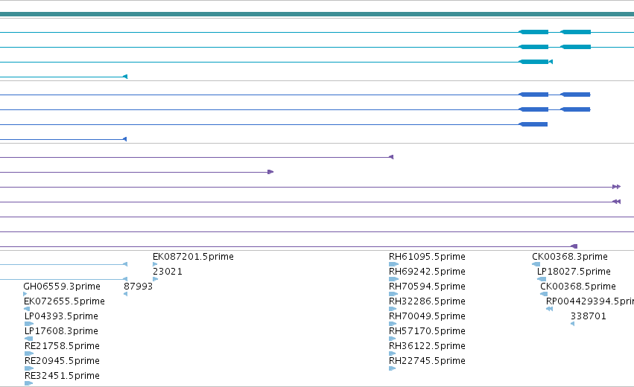Select the 23021 feature label

coord(168,272)
